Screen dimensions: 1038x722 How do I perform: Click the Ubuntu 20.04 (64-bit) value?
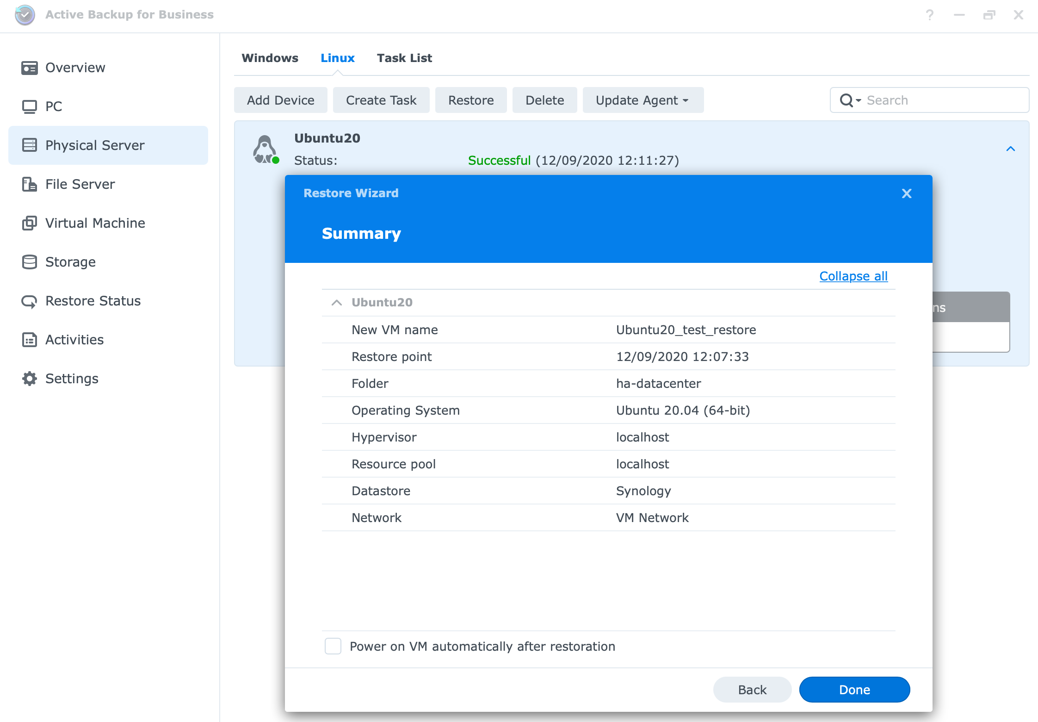tap(683, 411)
